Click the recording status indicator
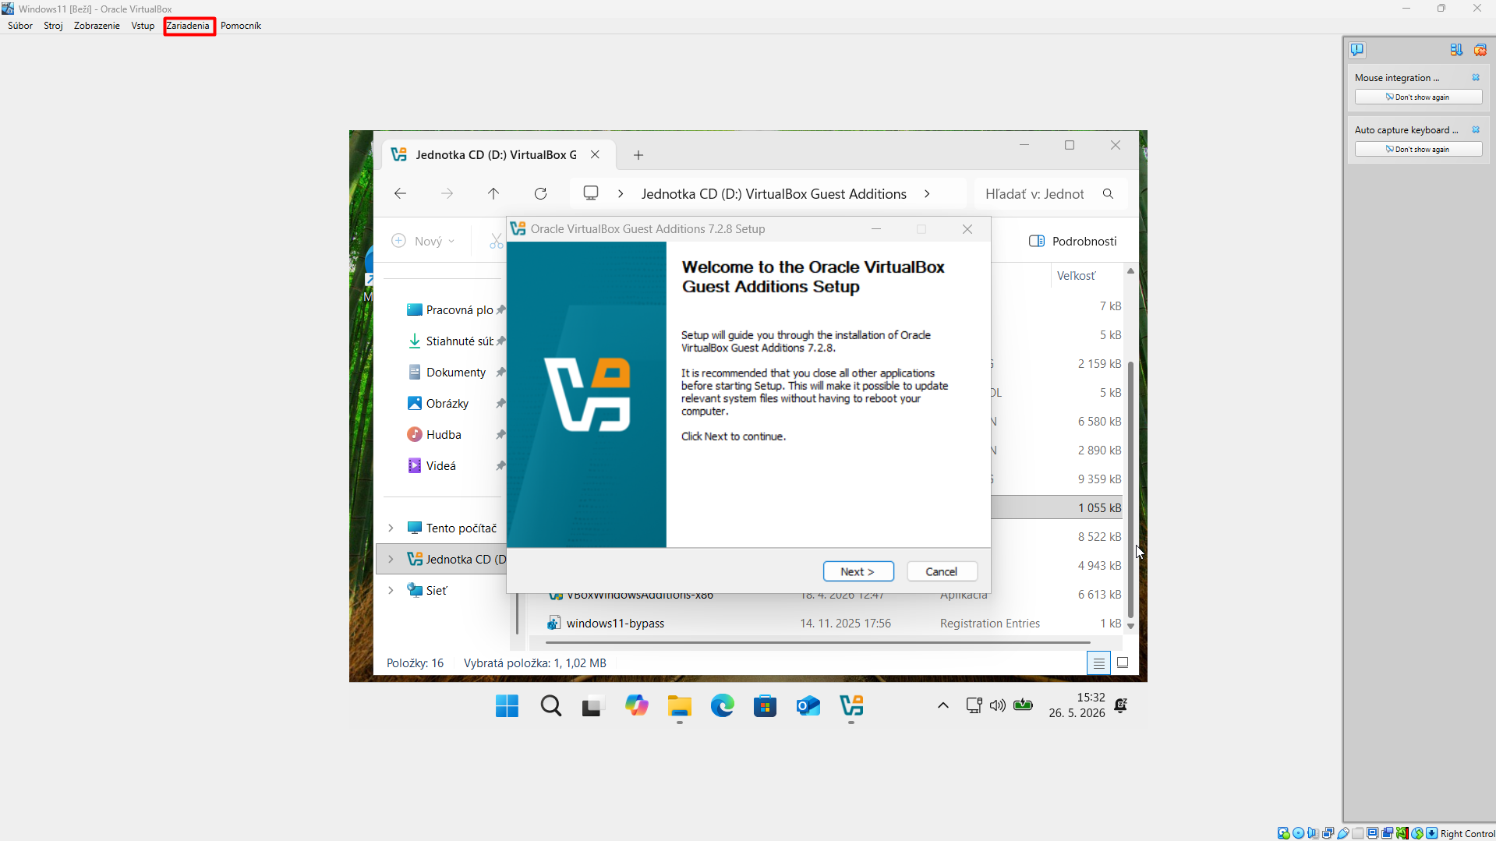The height and width of the screenshot is (841, 1496). click(x=1387, y=833)
